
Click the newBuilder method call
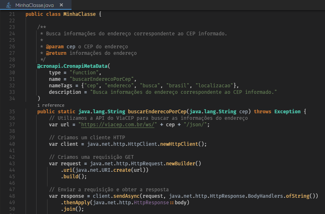180,164
